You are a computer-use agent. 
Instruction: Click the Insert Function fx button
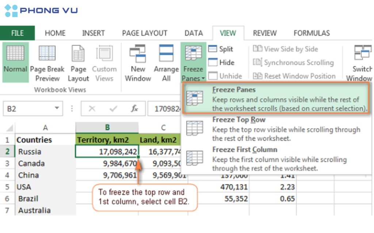tap(134, 108)
